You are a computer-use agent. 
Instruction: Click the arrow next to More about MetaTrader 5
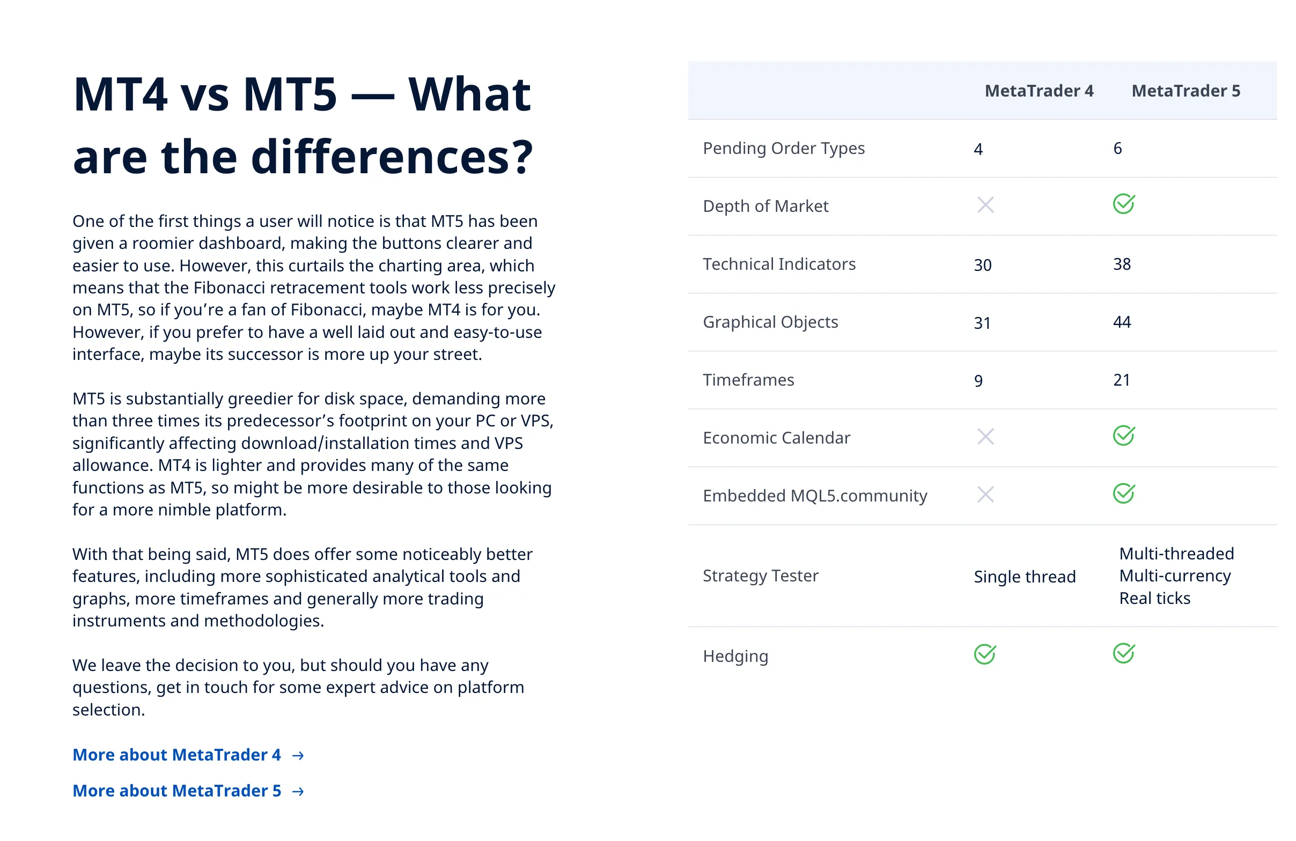[x=298, y=792]
